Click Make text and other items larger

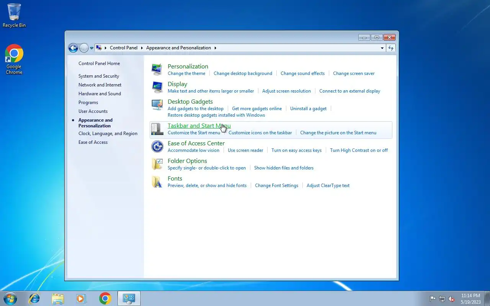point(211,91)
